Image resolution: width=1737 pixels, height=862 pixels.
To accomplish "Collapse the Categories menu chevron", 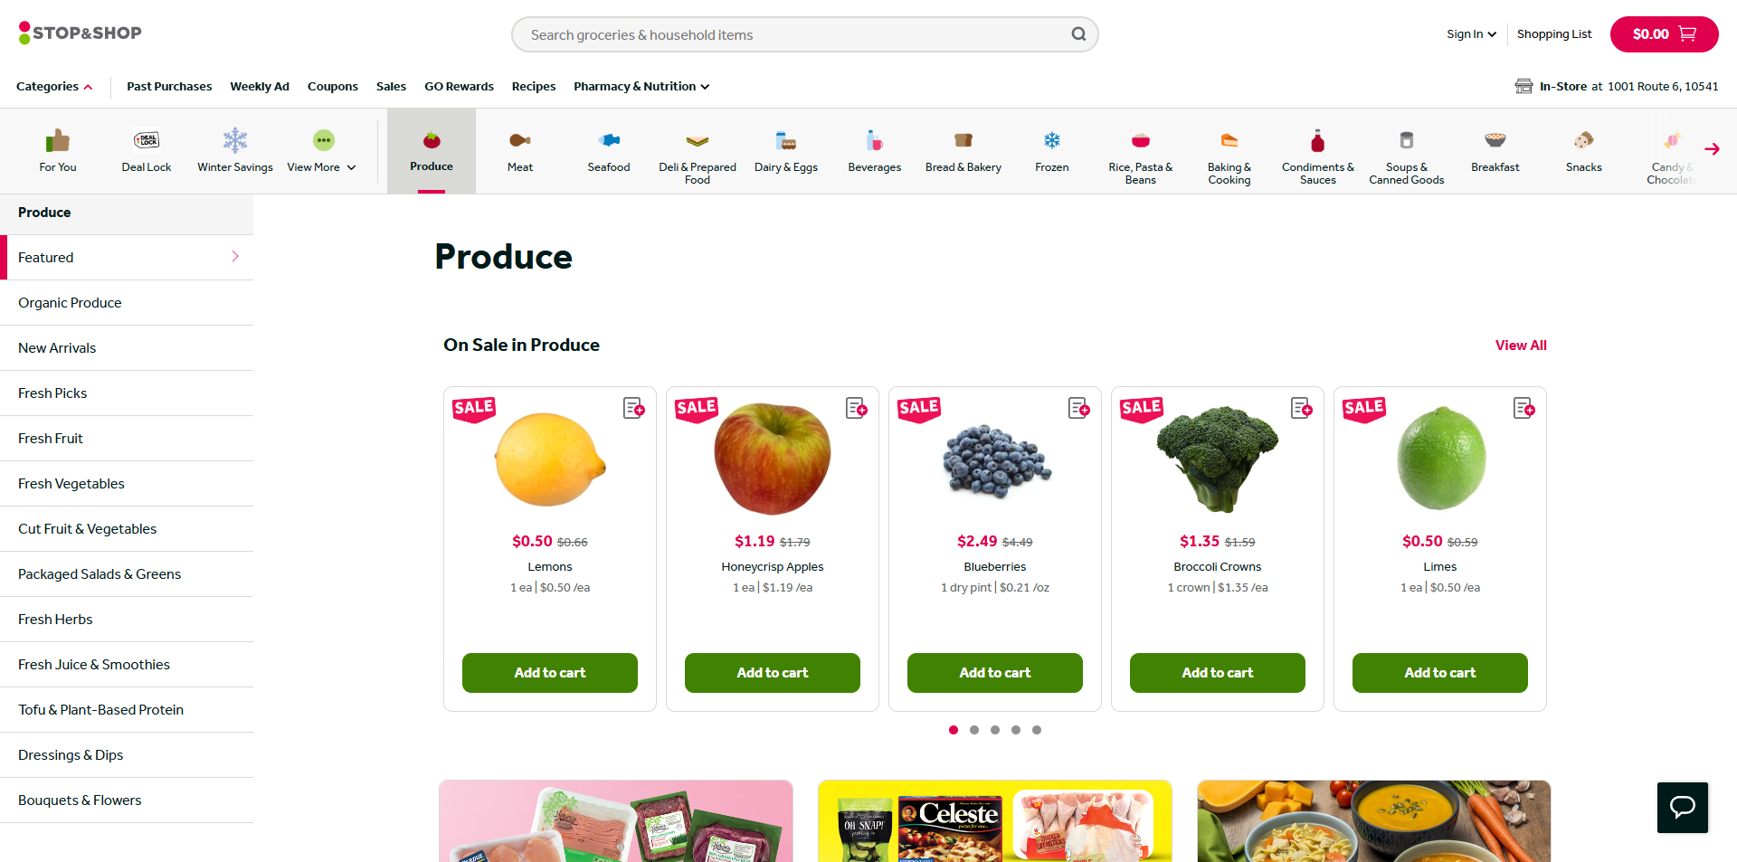I will [88, 87].
